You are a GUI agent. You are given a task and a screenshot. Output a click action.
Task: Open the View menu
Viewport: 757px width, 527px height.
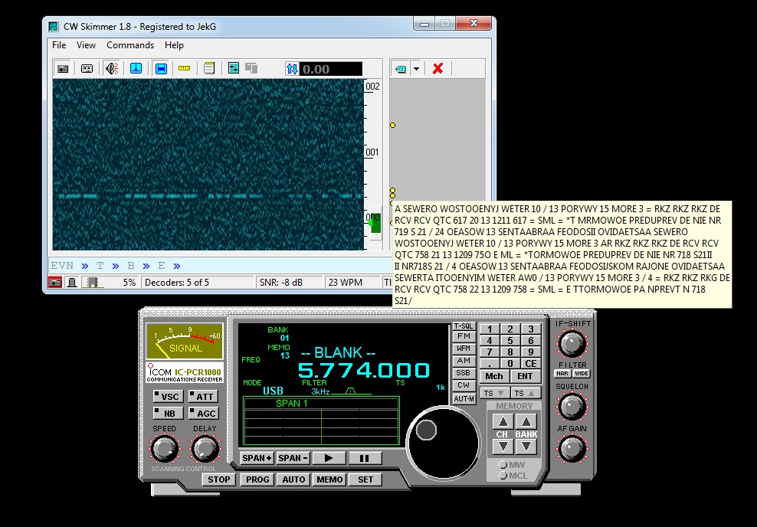tap(86, 45)
